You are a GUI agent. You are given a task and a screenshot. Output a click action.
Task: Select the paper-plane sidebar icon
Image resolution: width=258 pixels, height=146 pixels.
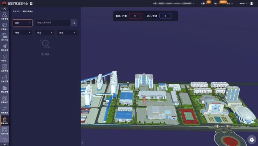[x=4, y=47]
